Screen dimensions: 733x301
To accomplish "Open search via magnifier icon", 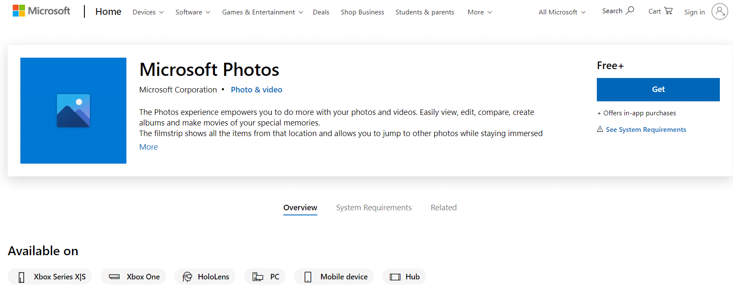I will (x=630, y=11).
